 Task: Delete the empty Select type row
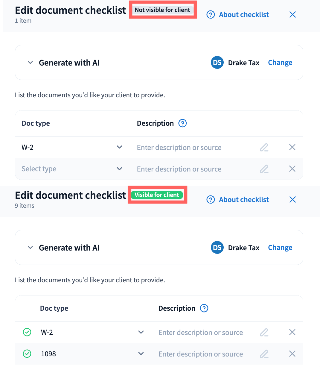click(x=292, y=169)
